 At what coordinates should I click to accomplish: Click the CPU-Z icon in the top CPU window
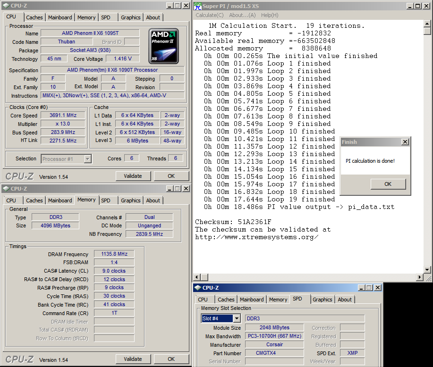click(x=5, y=6)
